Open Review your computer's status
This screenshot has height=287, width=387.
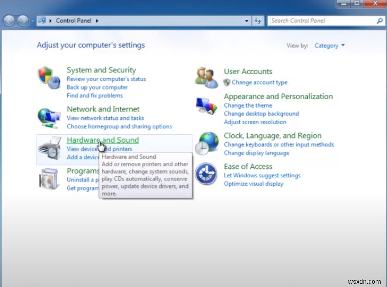click(x=106, y=79)
